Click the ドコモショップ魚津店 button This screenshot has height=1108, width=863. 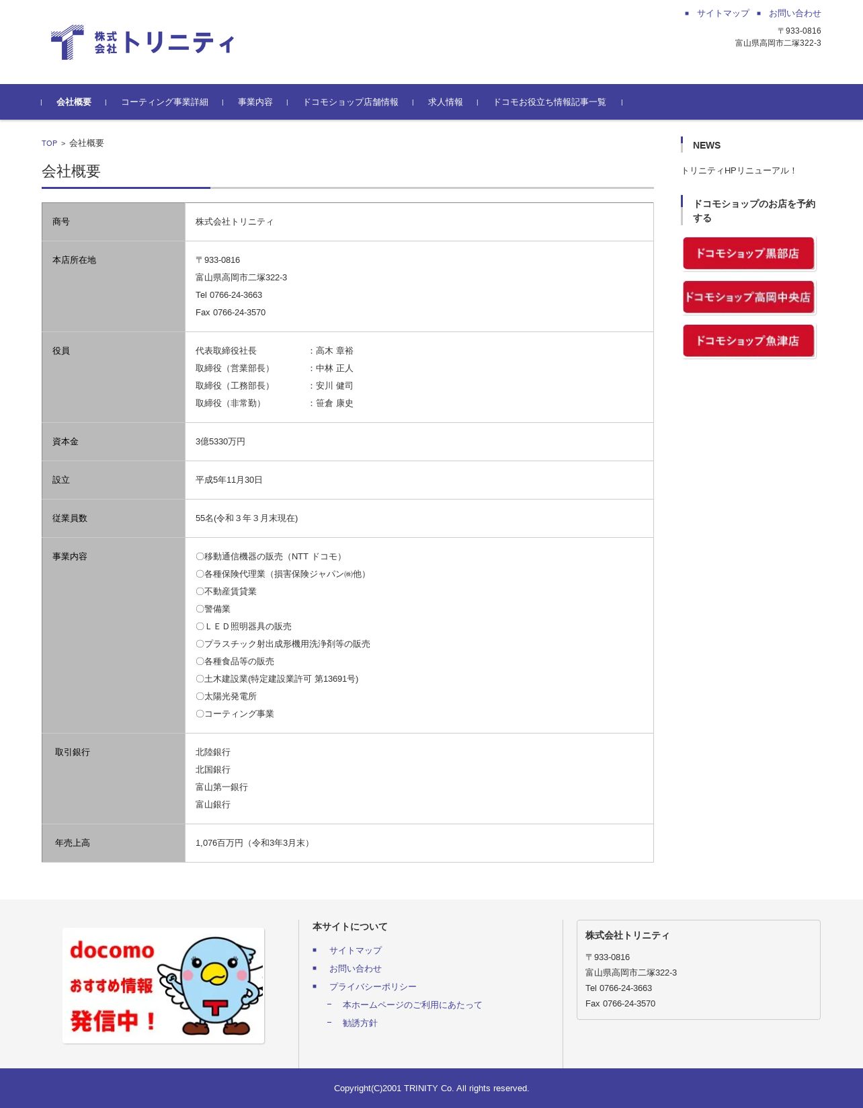coord(749,341)
